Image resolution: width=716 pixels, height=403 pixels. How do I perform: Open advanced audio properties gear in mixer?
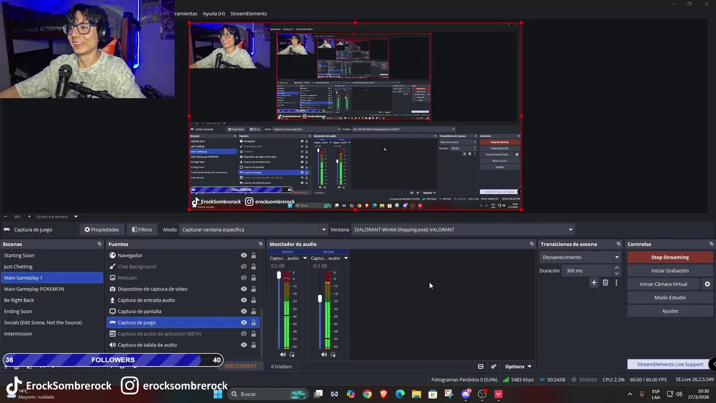pyautogui.click(x=493, y=367)
